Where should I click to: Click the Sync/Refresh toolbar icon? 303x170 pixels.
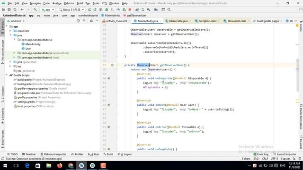(15, 9)
